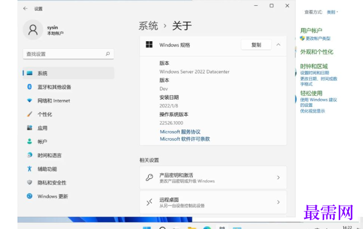
Task: Click the Windows logo in Windows 规格 header
Action: (149, 44)
